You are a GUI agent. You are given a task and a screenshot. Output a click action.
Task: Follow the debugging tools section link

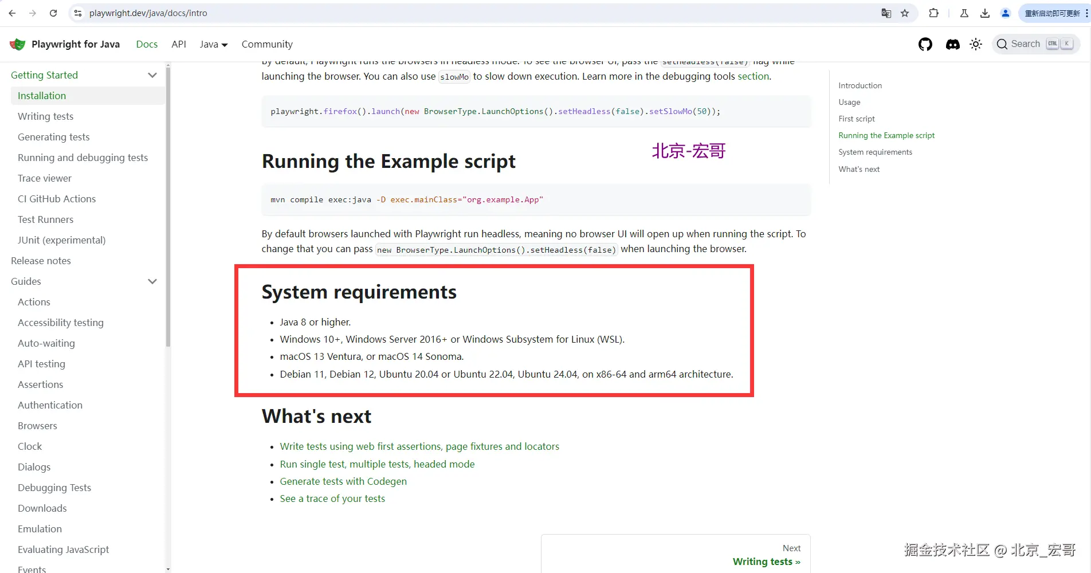[753, 76]
